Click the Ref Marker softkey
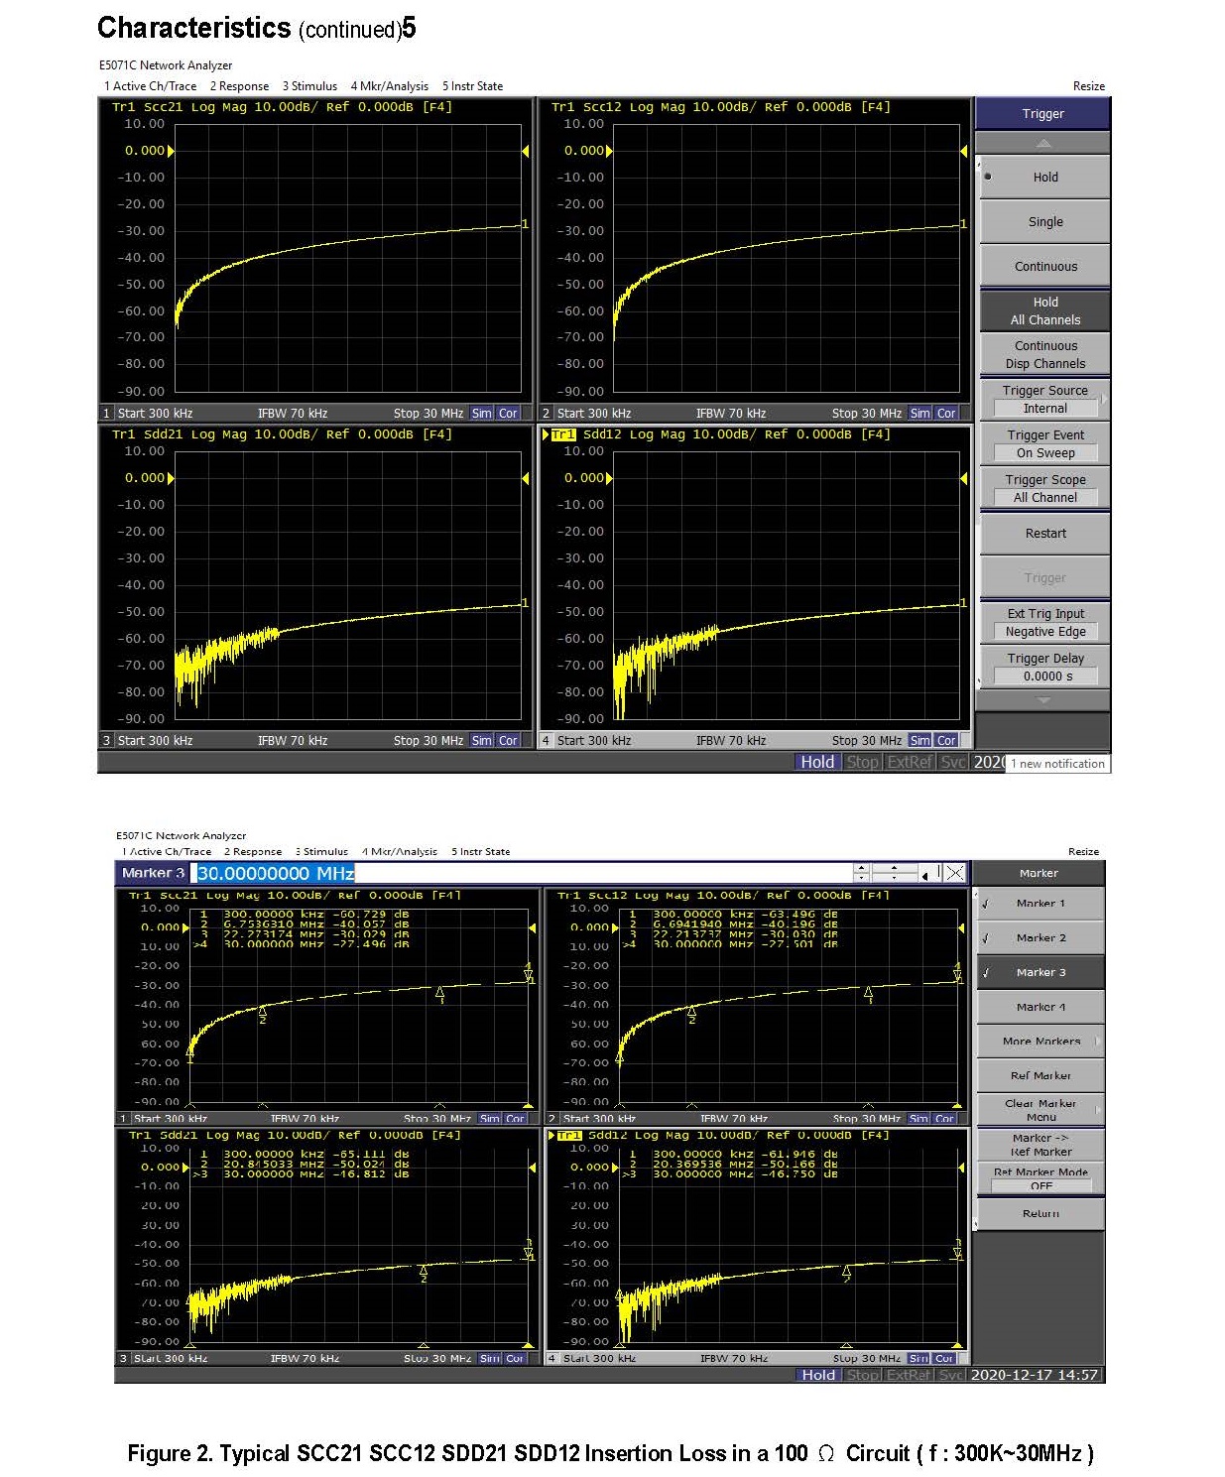 tap(1040, 1075)
